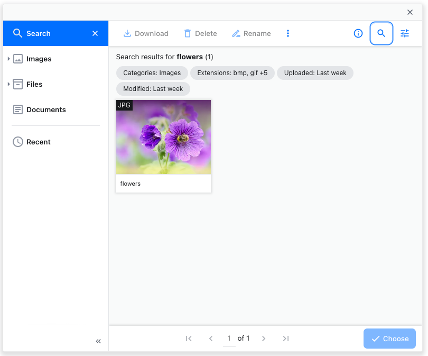
Task: Click the Download button
Action: [146, 33]
